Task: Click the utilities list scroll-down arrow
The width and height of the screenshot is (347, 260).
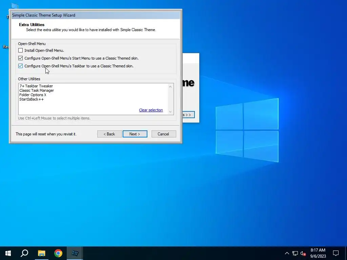Action: pos(170,112)
